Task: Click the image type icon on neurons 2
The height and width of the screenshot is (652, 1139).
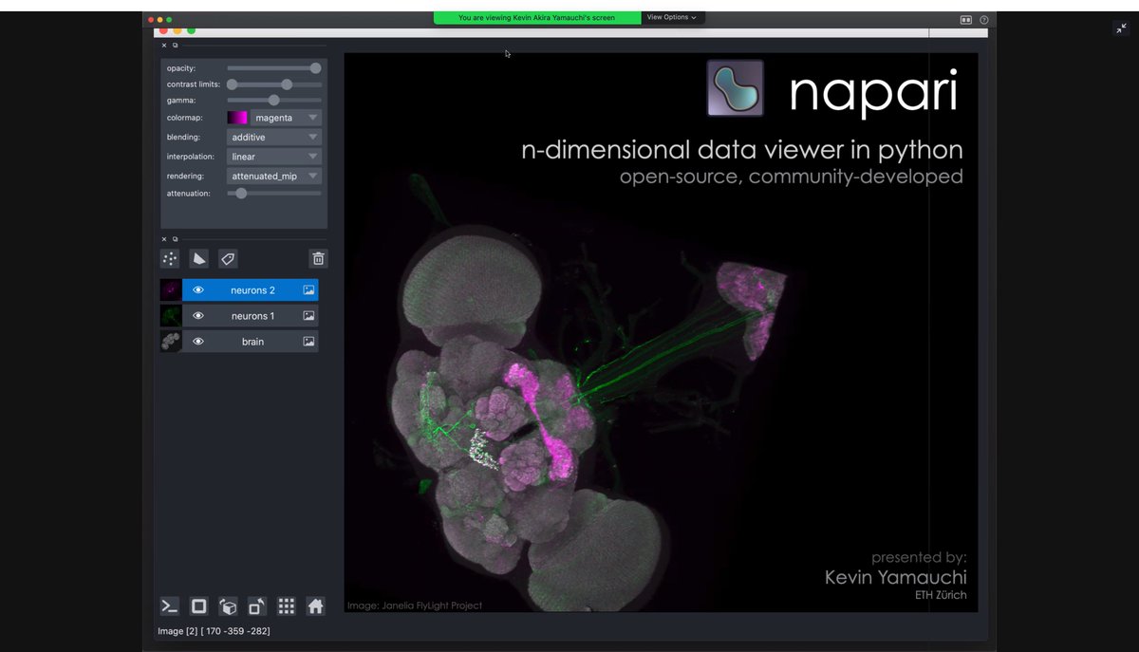Action: pos(308,290)
